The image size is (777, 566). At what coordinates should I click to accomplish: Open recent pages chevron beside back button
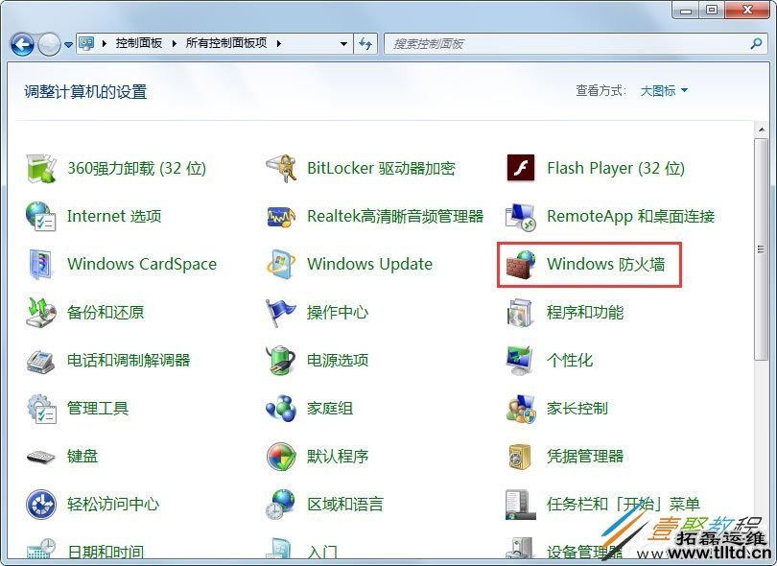tap(67, 43)
